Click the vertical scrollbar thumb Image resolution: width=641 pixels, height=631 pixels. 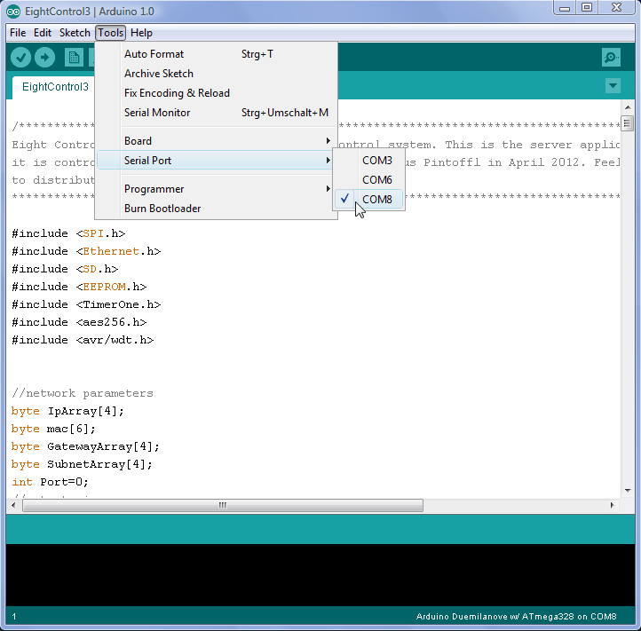point(628,123)
